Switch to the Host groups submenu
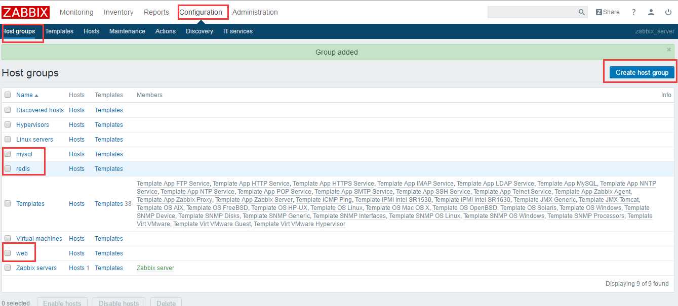 point(19,31)
